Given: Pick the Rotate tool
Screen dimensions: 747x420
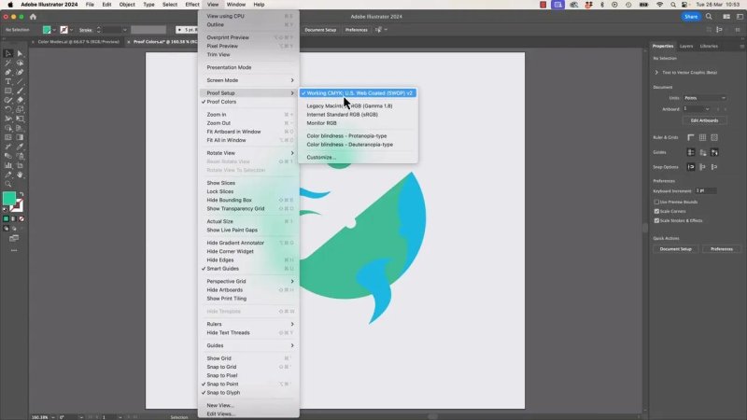Looking at the screenshot, I should tap(8, 109).
